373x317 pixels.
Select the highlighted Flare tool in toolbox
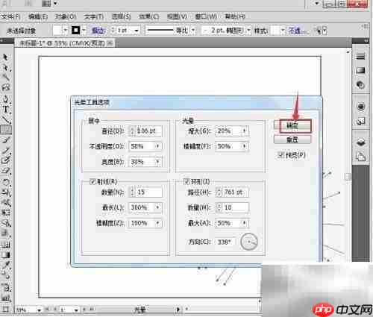[5, 130]
